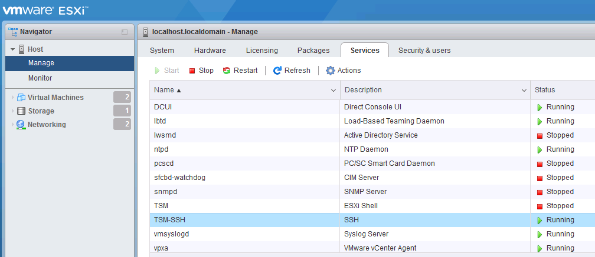The width and height of the screenshot is (595, 257).
Task: Open the Licensing tab
Action: [x=262, y=50]
